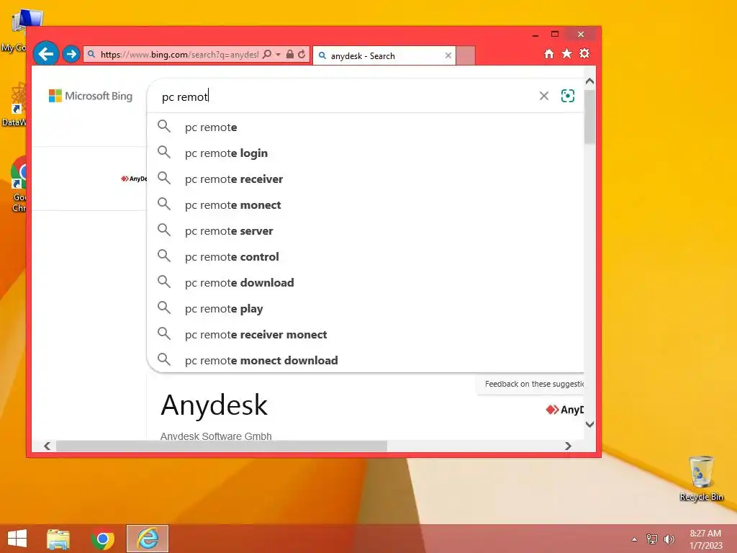This screenshot has height=553, width=737.
Task: Click the volume speaker tray icon
Action: [669, 539]
